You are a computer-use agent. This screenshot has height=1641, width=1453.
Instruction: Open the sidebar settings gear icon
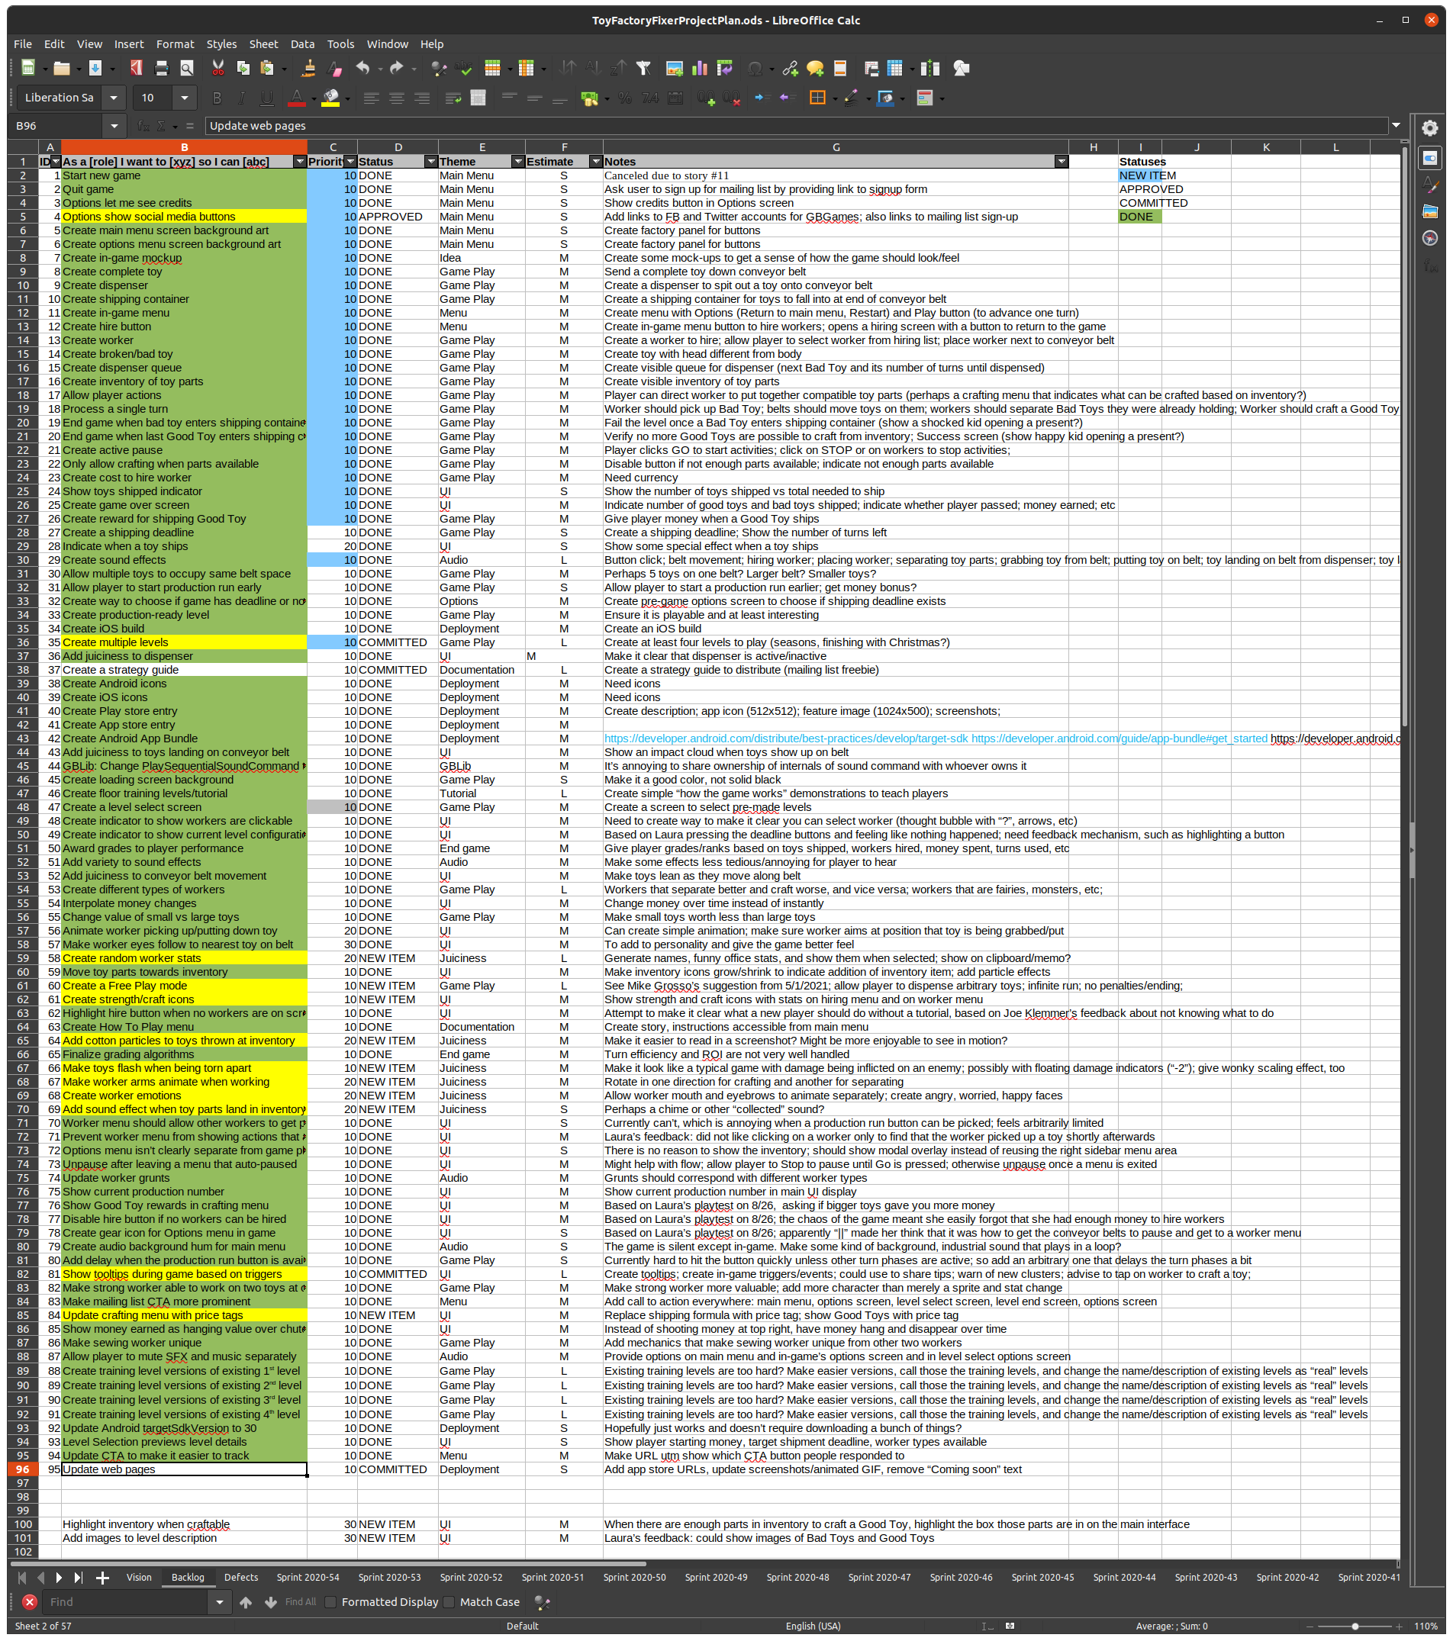(1429, 127)
